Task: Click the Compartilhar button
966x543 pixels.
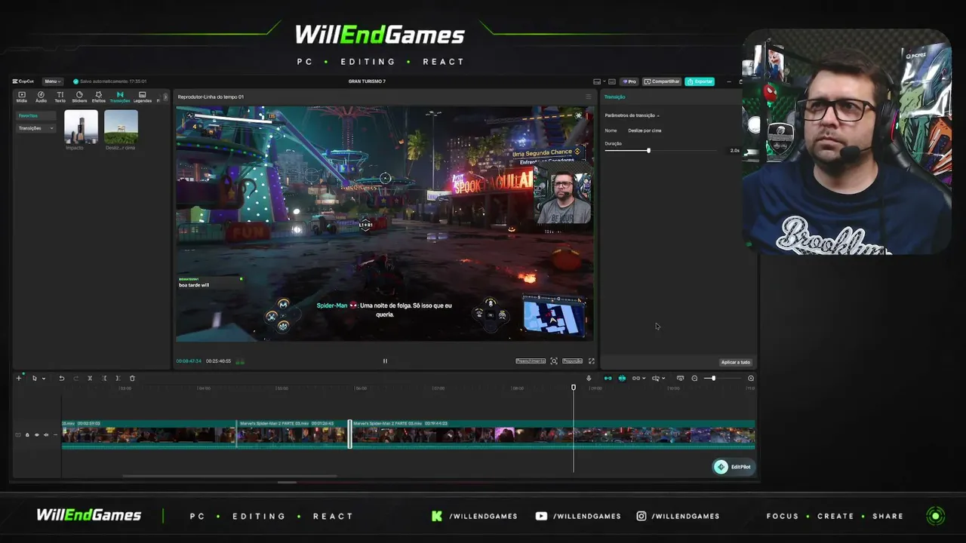Action: coord(662,81)
